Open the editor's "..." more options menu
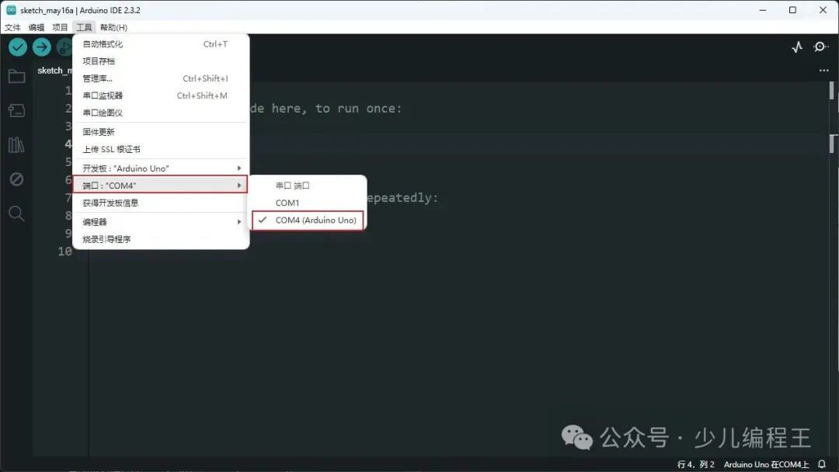The image size is (839, 472). (823, 70)
